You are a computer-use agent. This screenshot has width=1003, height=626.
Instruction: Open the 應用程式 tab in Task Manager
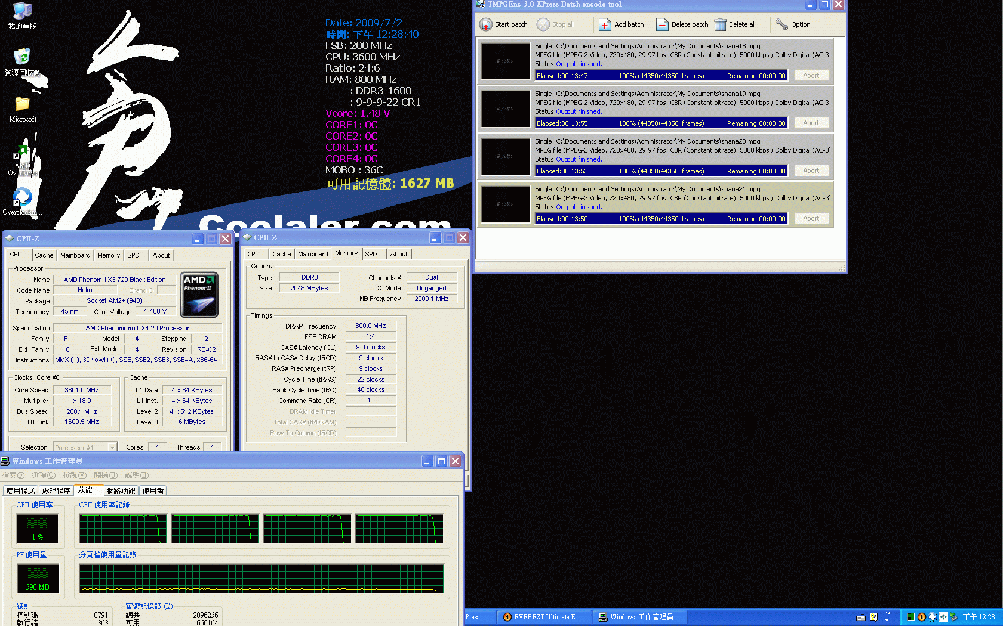point(20,491)
